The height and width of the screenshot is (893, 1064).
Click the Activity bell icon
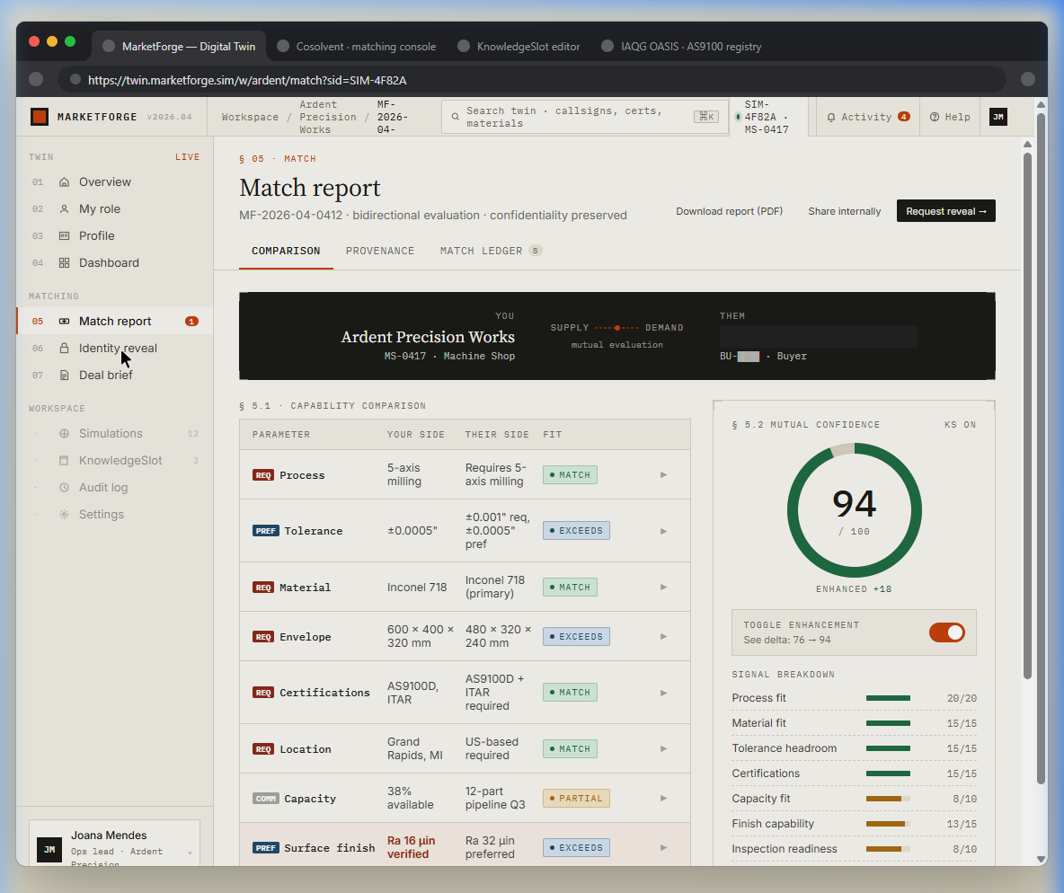[x=830, y=117]
